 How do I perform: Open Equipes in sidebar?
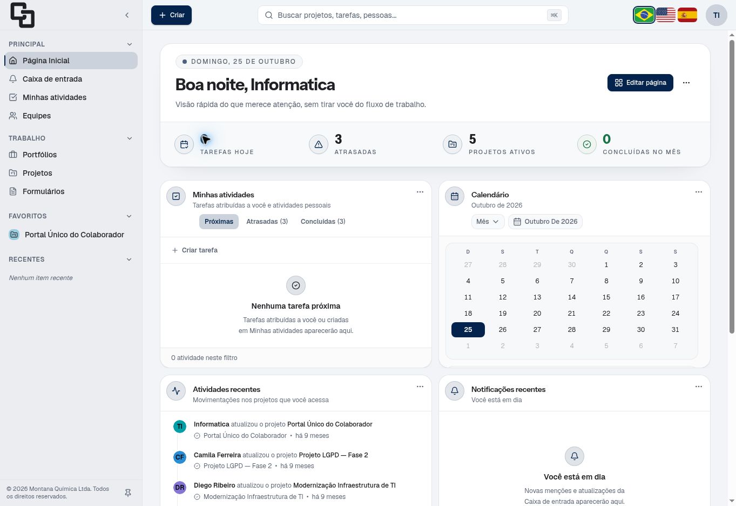pos(71,116)
